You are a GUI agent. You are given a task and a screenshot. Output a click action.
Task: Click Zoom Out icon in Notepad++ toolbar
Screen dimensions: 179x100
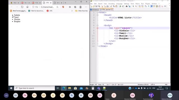tap(136, 6)
